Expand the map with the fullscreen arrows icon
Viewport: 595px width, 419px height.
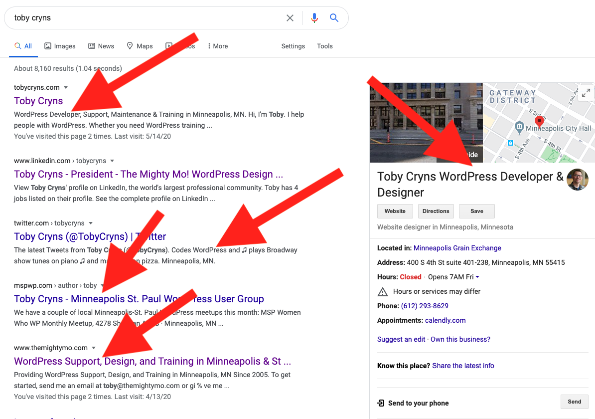[x=586, y=93]
